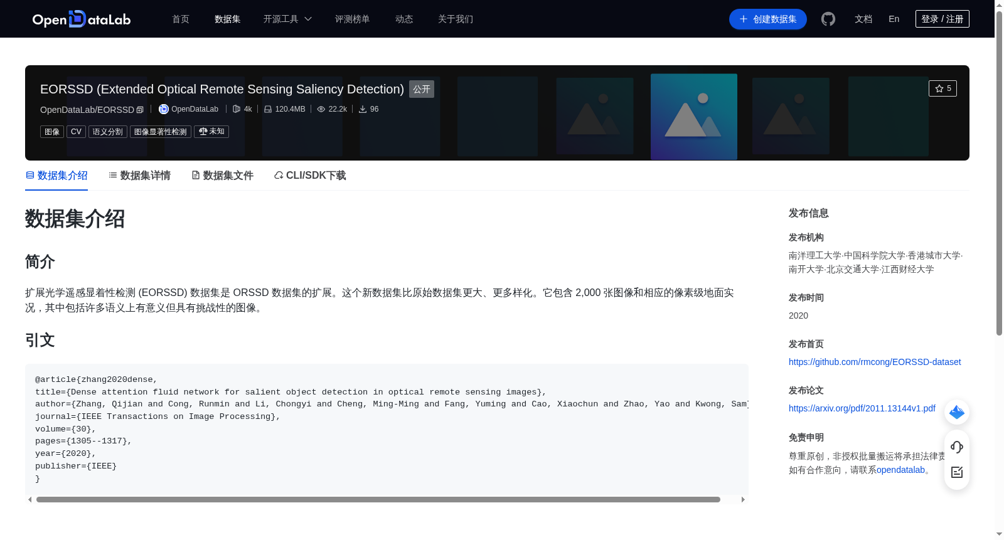Click the publishing institutions text

[x=875, y=262]
